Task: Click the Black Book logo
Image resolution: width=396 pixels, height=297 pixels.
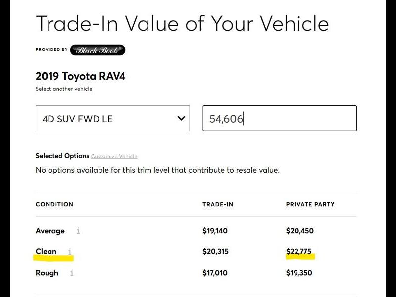Action: coord(97,50)
